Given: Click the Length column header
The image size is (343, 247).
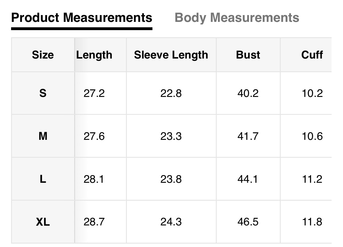Looking at the screenshot, I should [94, 55].
